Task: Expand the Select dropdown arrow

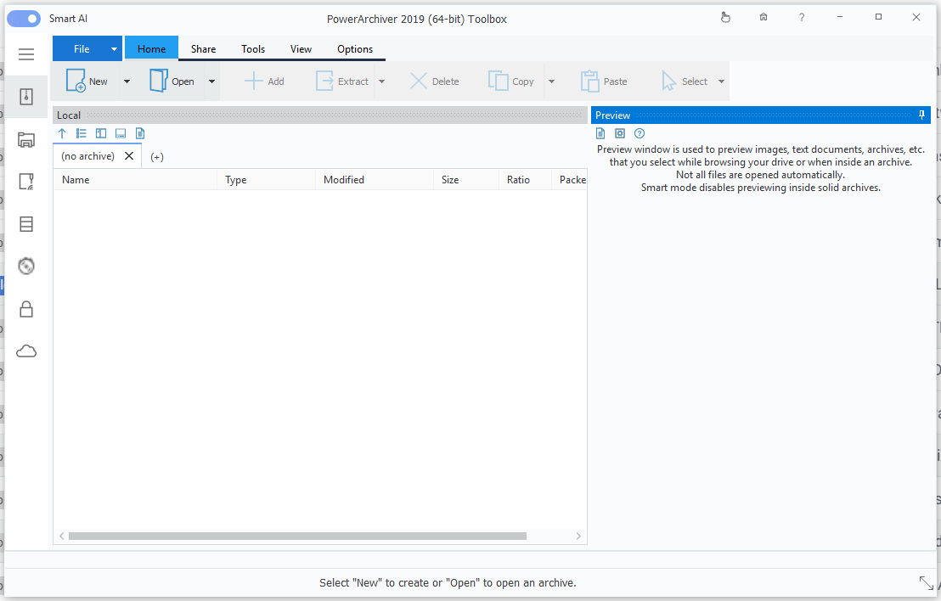Action: coord(721,81)
